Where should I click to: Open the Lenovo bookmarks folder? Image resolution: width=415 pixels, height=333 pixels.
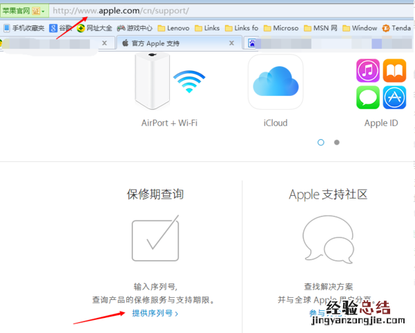[x=173, y=28]
